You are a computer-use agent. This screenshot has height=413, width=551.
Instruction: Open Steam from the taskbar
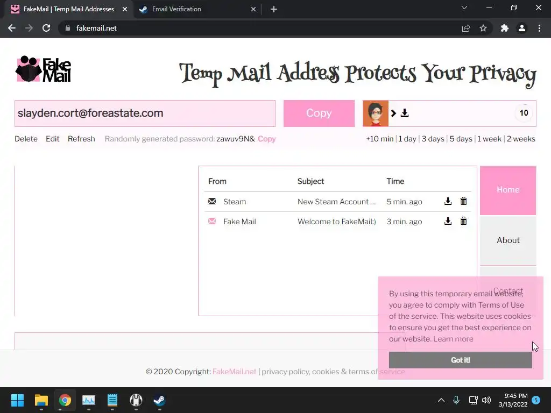[159, 400]
